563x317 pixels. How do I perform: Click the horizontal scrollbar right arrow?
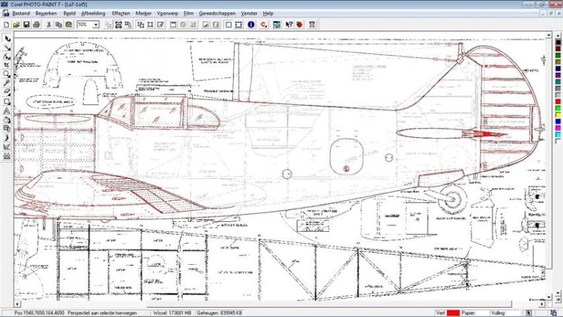[x=542, y=304]
